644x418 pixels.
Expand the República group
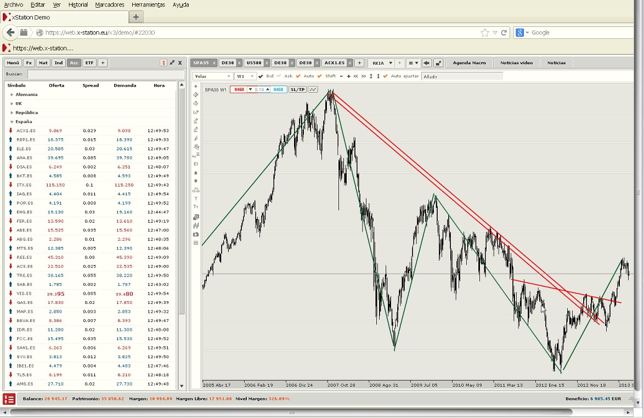[12, 112]
